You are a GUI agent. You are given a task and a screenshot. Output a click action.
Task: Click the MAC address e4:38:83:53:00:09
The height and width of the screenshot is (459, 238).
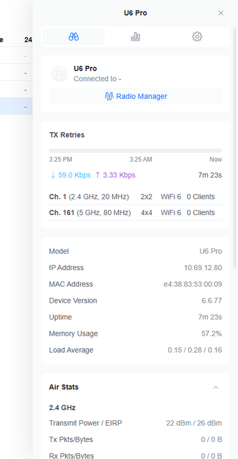193,284
